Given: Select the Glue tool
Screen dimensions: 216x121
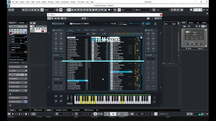Looking at the screenshot, I should click(84, 10).
